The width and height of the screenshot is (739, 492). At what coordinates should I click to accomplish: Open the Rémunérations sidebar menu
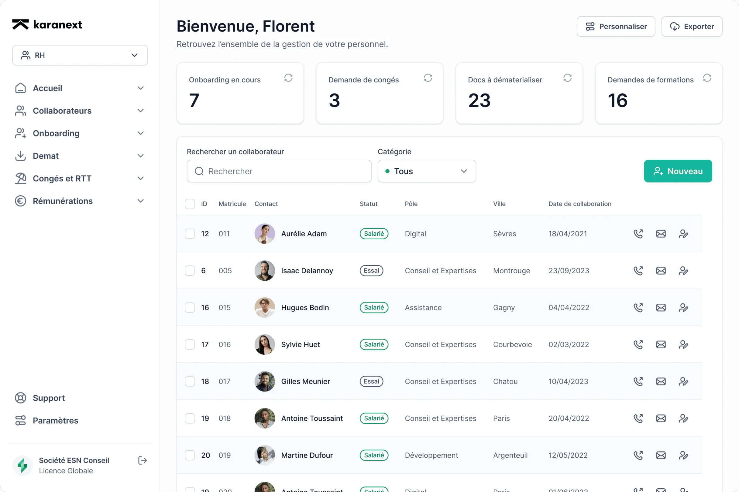pos(63,201)
